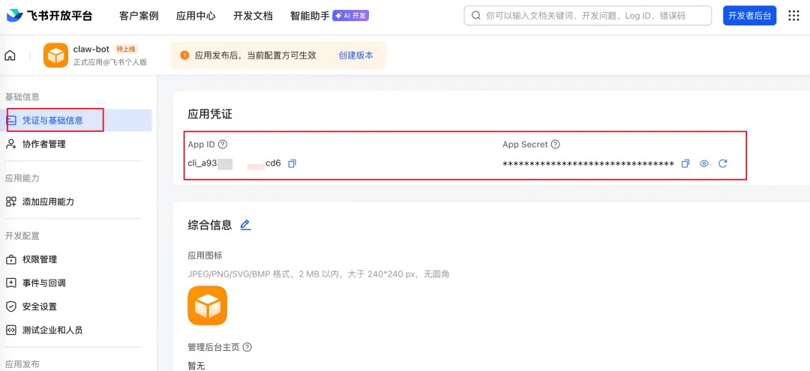Go to the home icon
Viewport: 810px width, 371px height.
[10, 55]
